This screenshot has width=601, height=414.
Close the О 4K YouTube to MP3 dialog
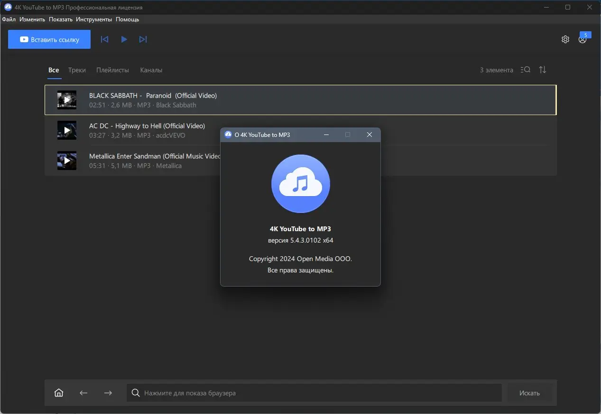click(370, 135)
